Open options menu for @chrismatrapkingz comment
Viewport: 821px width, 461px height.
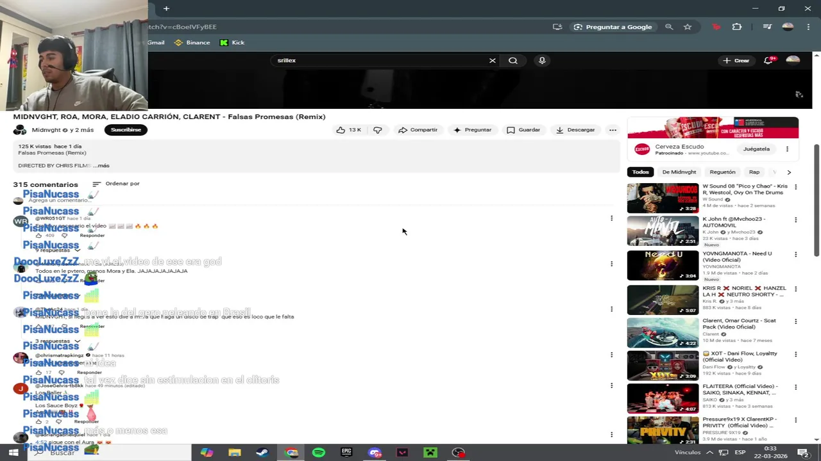pyautogui.click(x=611, y=355)
